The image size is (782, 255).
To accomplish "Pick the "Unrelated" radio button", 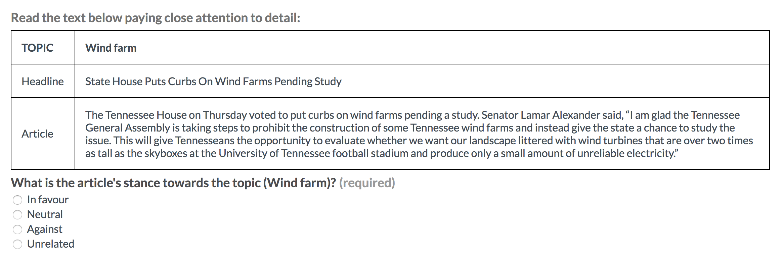I will click(x=17, y=244).
